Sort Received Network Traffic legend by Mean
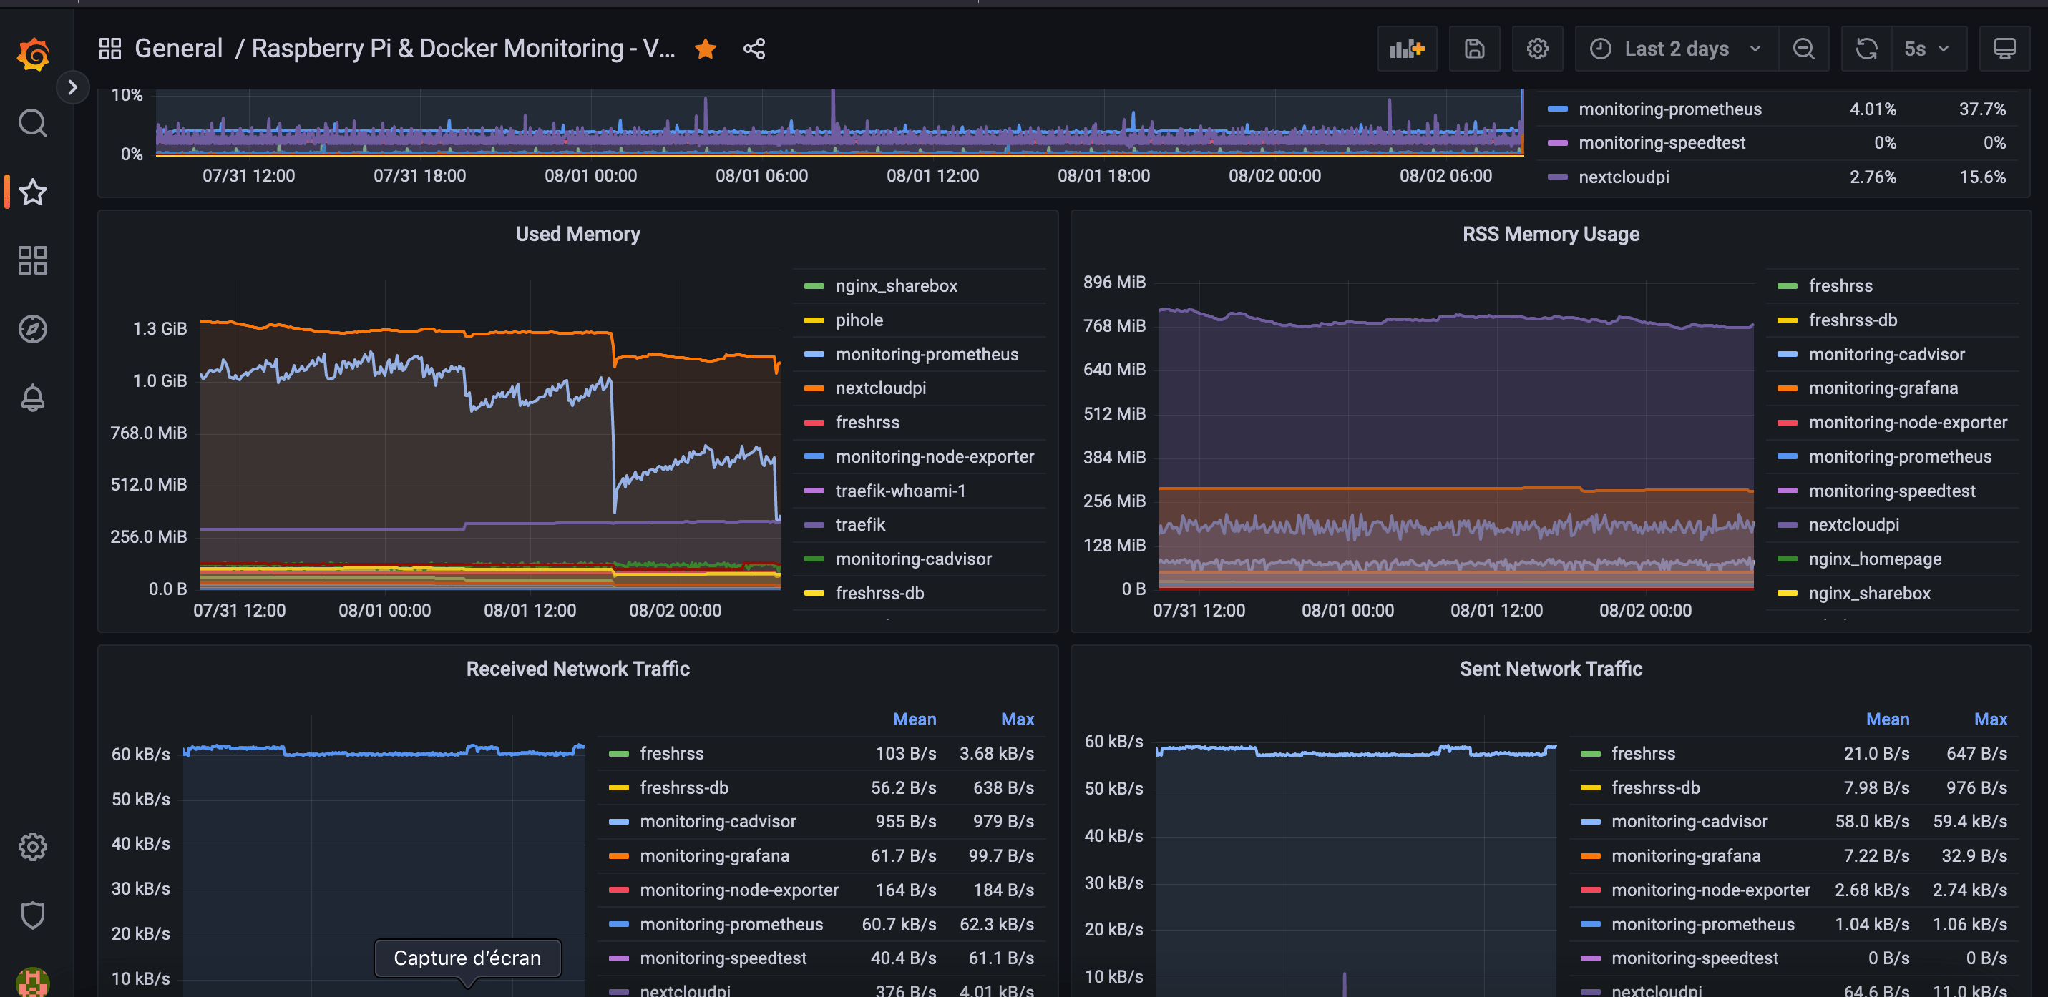 pos(915,719)
